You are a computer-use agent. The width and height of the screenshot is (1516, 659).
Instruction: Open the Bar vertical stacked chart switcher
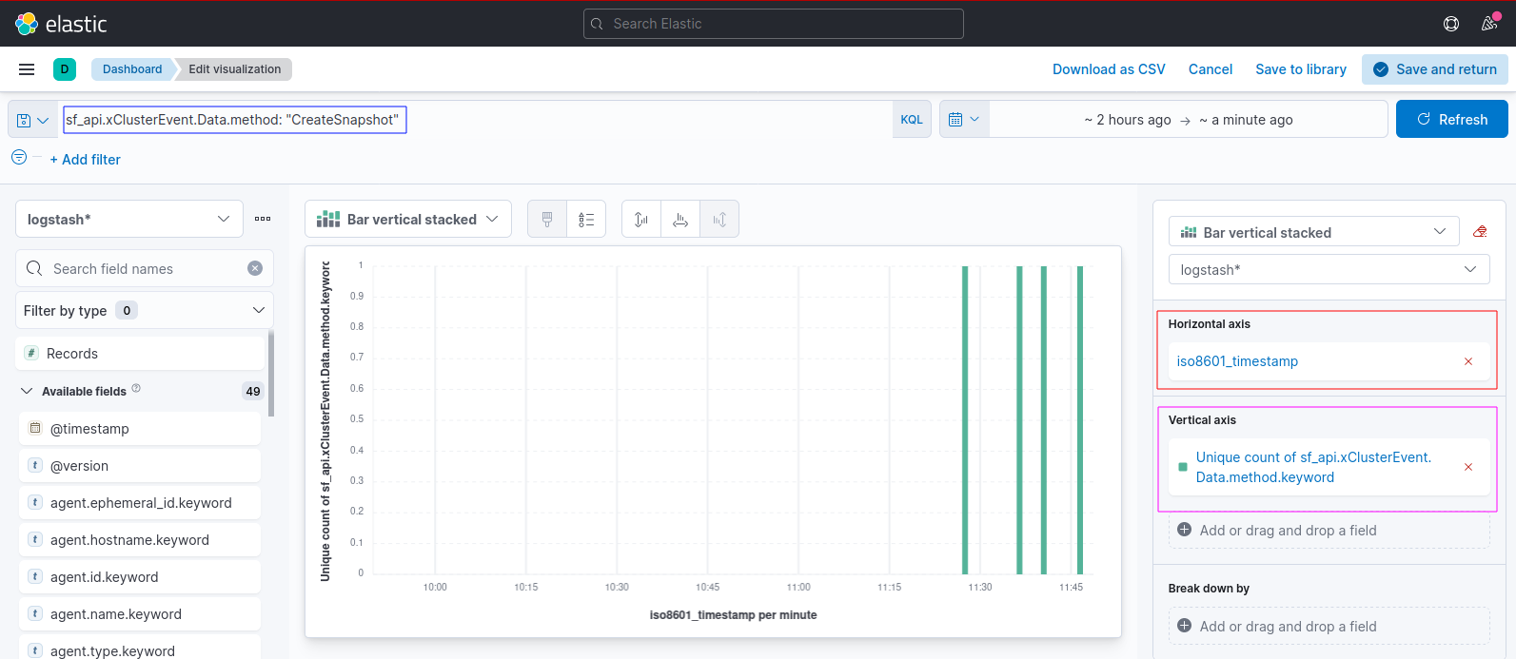pyautogui.click(x=408, y=219)
